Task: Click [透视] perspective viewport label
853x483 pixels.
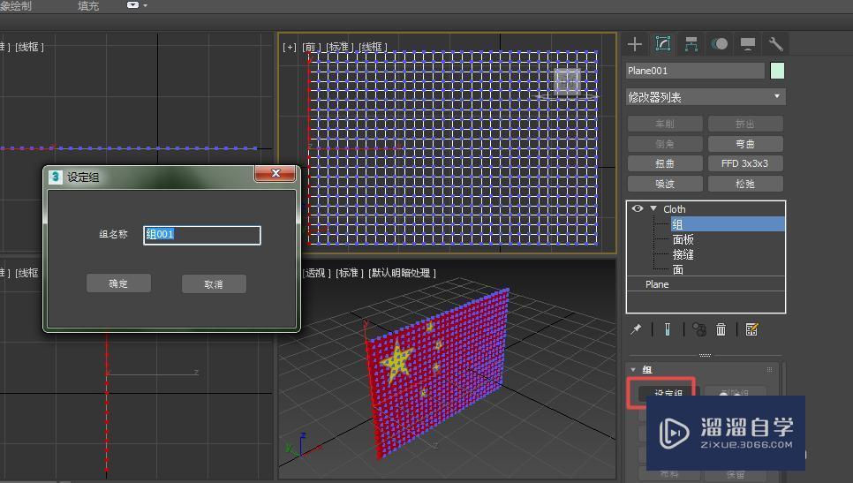Action: (315, 273)
